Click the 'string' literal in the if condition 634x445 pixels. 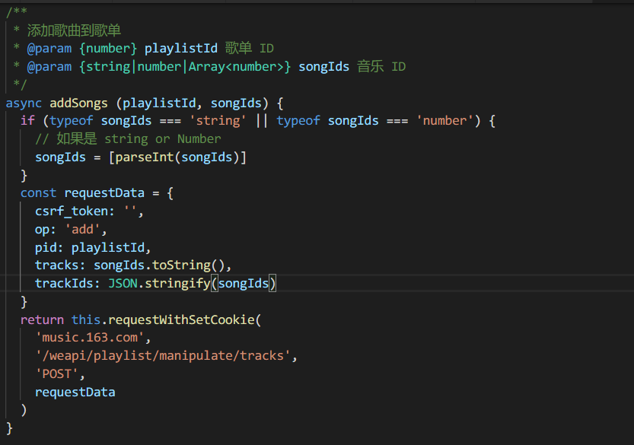(218, 120)
